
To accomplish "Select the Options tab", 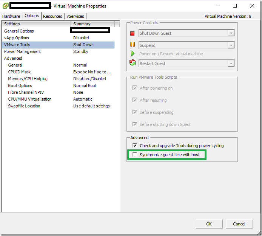I will (32, 16).
